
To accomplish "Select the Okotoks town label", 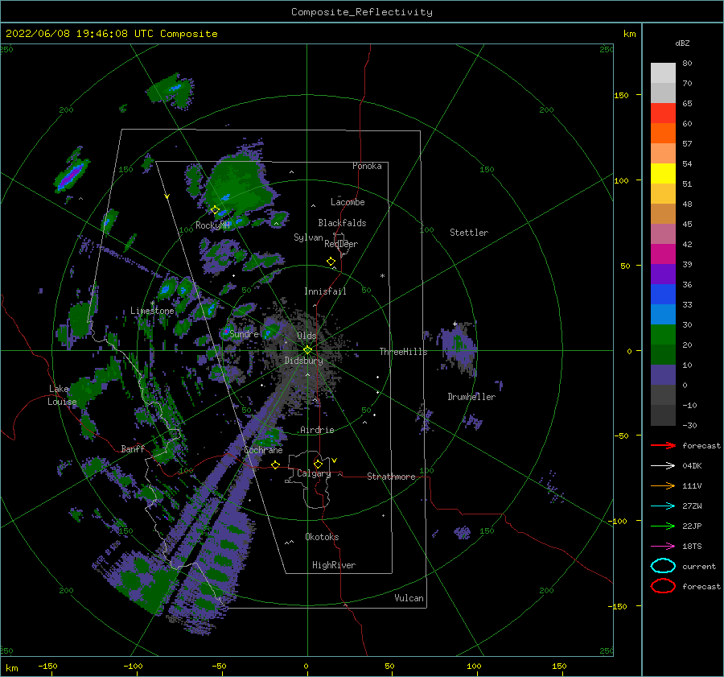I will [323, 537].
